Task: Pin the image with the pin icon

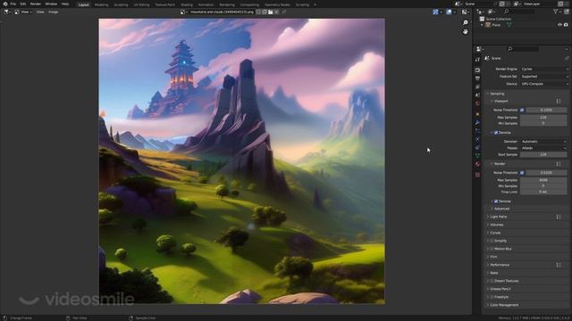Action: (x=284, y=12)
